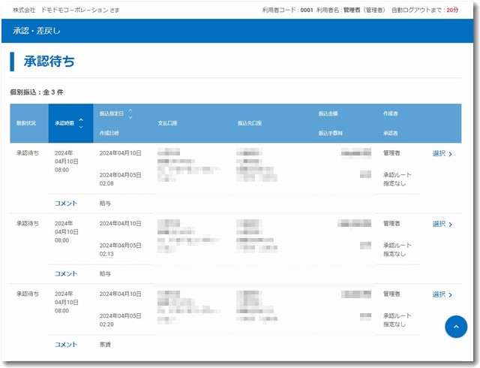Click the 承認・差戻し header title

click(x=37, y=31)
